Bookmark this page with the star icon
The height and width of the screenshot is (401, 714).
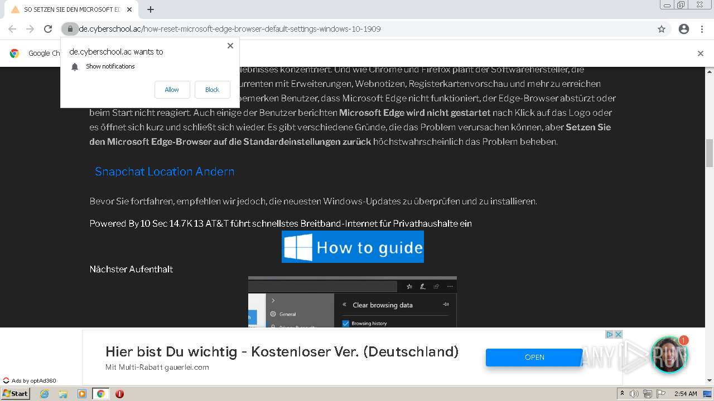tap(662, 29)
